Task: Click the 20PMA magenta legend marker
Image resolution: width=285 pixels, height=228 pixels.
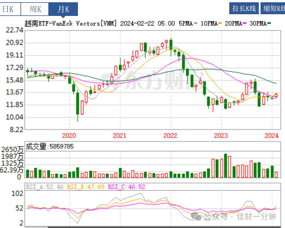Action: point(245,23)
